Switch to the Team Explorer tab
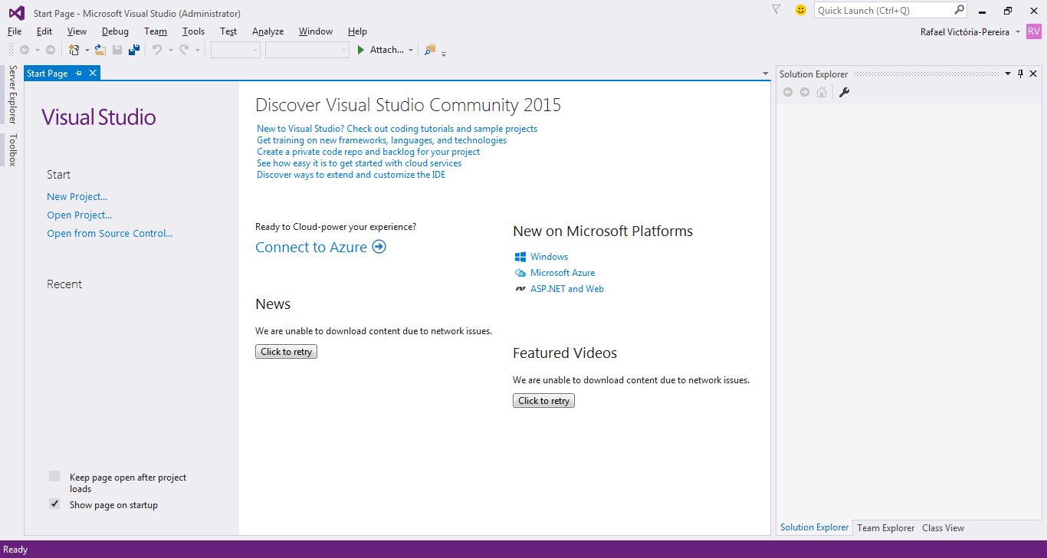Image resolution: width=1047 pixels, height=558 pixels. click(885, 528)
